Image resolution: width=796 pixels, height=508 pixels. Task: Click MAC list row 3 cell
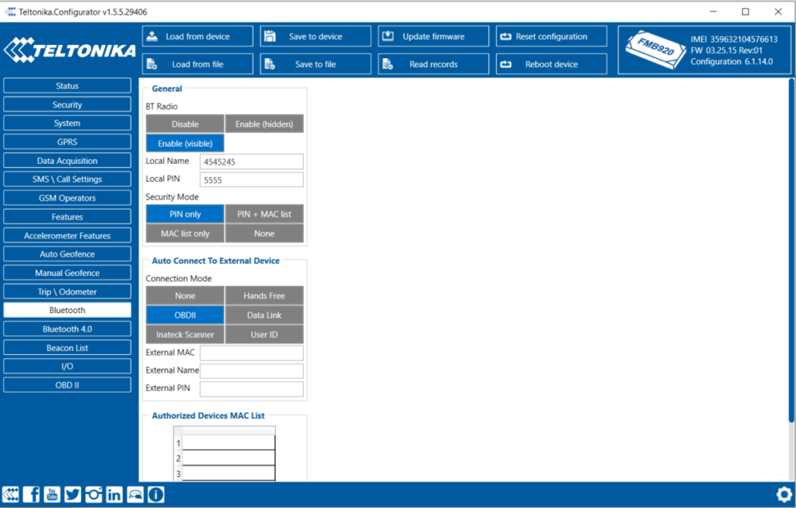tap(229, 474)
